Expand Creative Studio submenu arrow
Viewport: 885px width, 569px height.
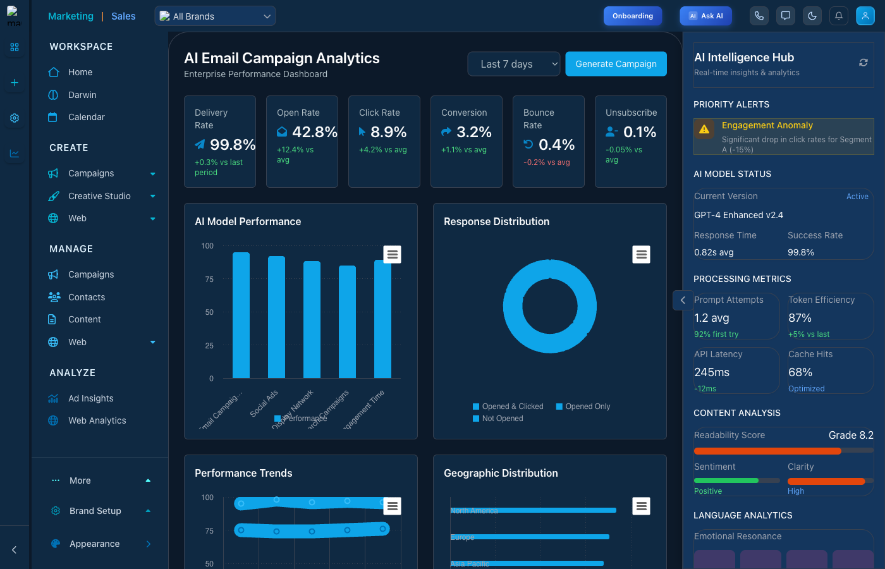(153, 196)
